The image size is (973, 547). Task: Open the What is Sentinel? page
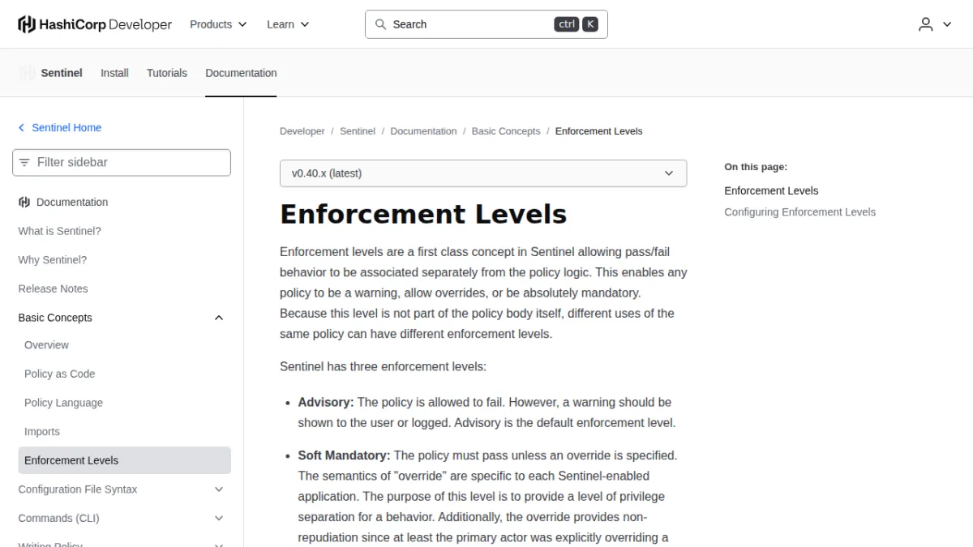click(x=60, y=231)
